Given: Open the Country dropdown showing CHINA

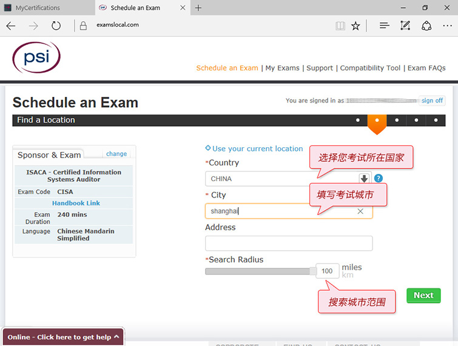Looking at the screenshot, I should point(288,179).
